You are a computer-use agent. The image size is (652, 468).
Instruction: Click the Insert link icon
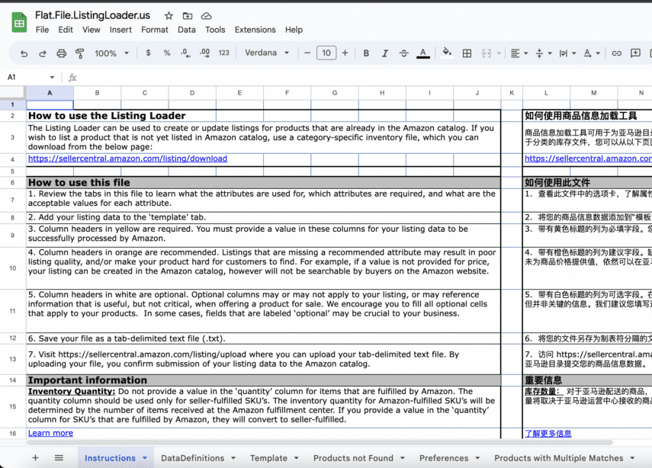coord(616,53)
